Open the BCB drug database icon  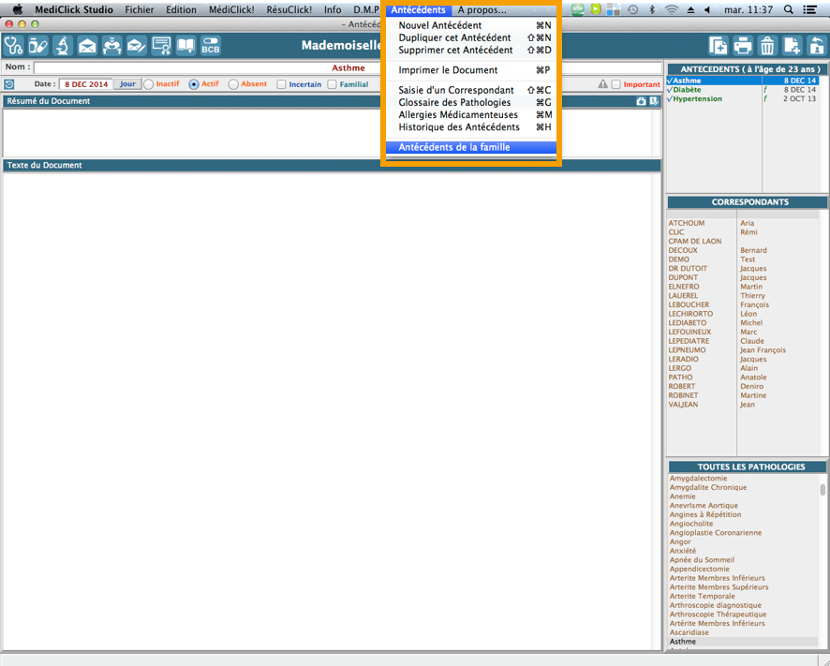(210, 45)
